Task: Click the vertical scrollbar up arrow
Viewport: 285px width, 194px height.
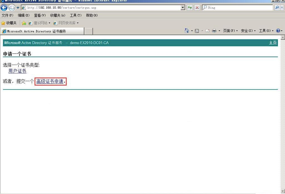Action: [283, 38]
